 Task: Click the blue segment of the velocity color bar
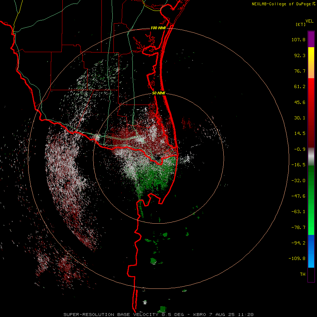(x=311, y=251)
